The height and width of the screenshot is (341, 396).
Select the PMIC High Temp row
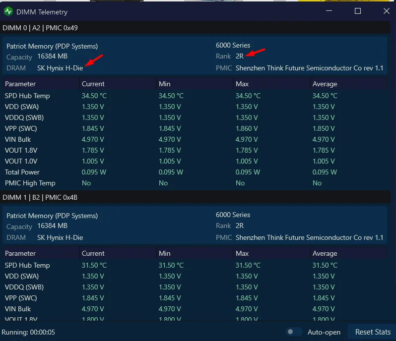pyautogui.click(x=195, y=183)
